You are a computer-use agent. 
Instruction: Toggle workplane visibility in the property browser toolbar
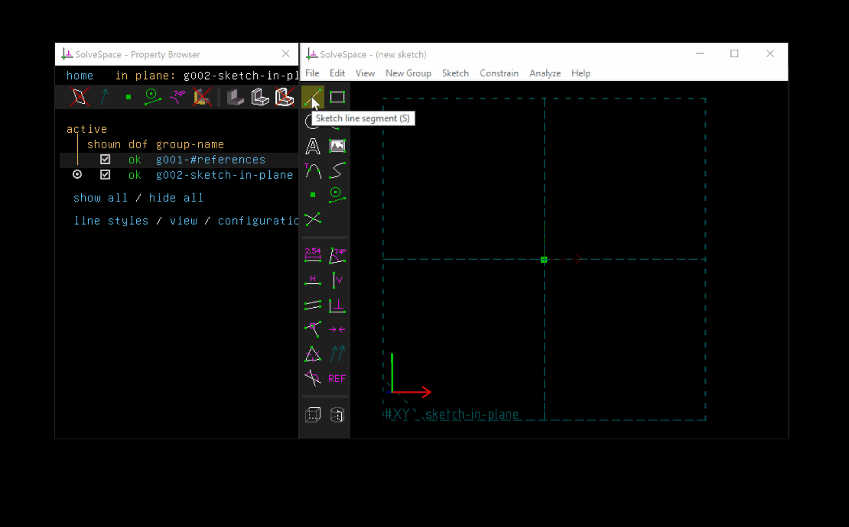pos(79,96)
